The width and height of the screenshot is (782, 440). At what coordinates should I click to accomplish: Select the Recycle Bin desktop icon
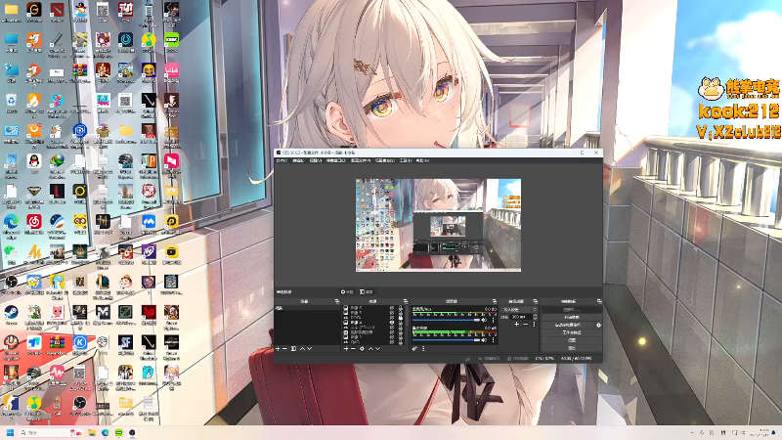(11, 104)
